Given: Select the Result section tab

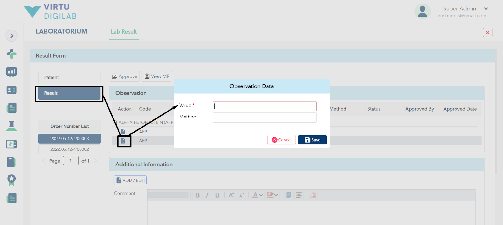Looking at the screenshot, I should coord(69,93).
